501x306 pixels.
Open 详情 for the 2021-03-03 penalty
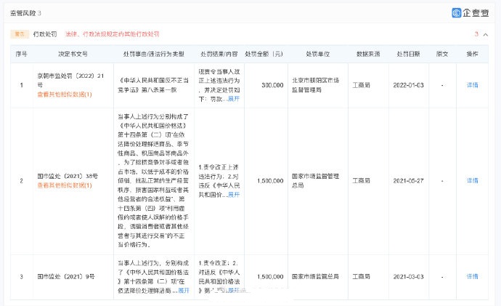(472, 276)
